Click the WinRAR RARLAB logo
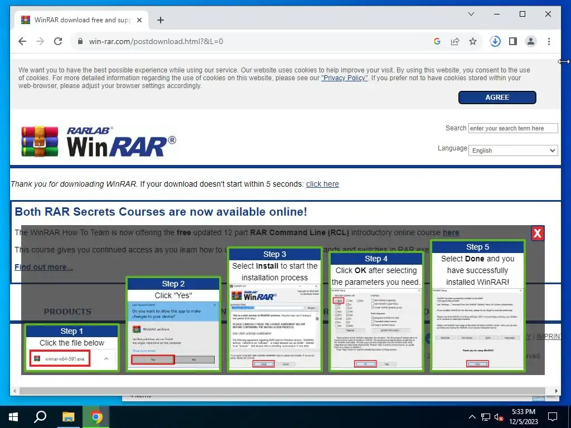 pyautogui.click(x=98, y=141)
